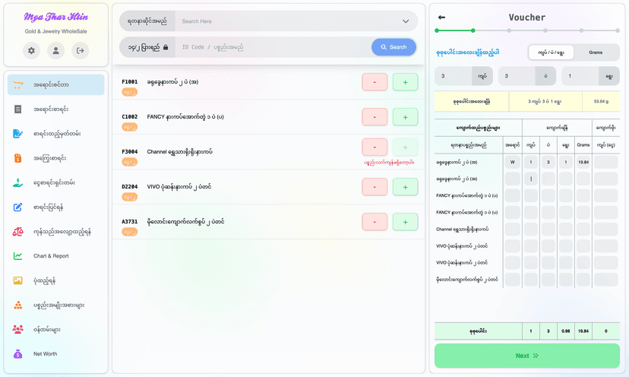
Task: Click the logout icon
Action: (81, 51)
